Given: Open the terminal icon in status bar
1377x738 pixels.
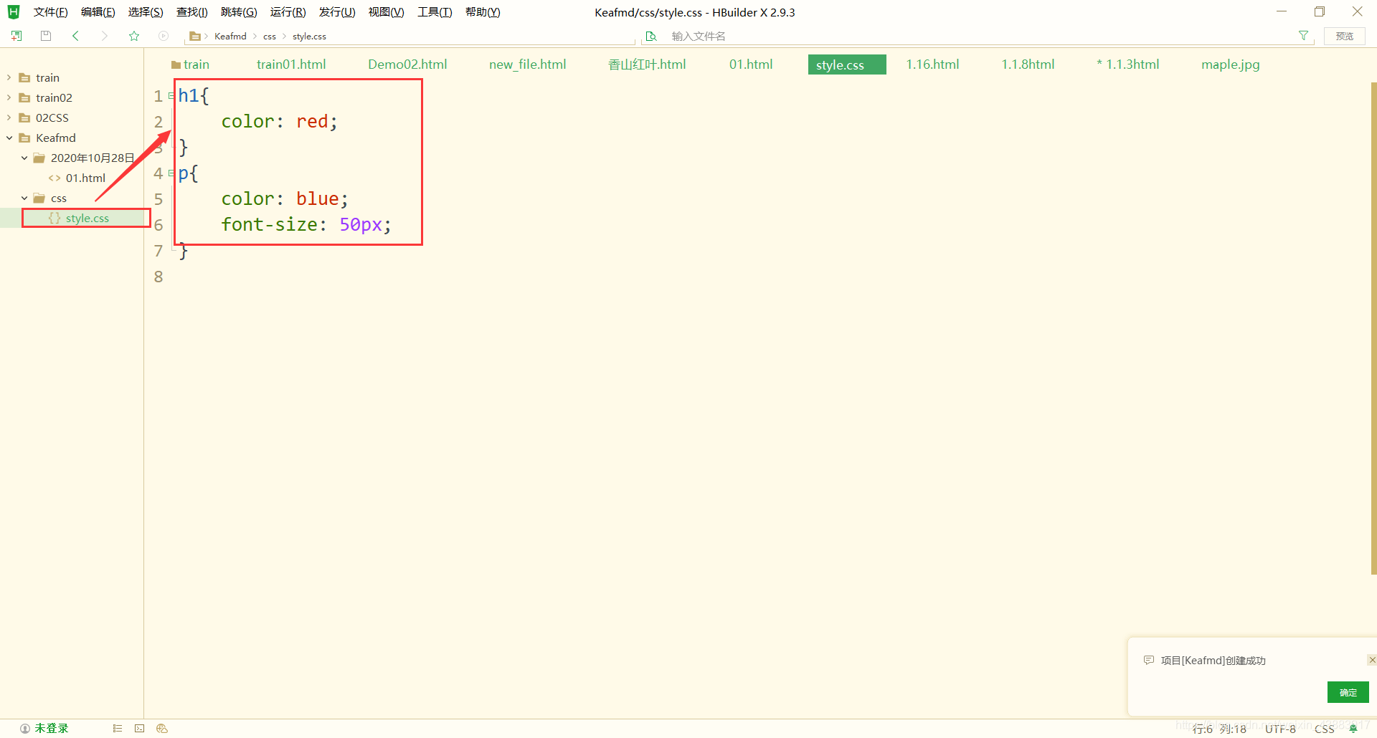Looking at the screenshot, I should [140, 729].
